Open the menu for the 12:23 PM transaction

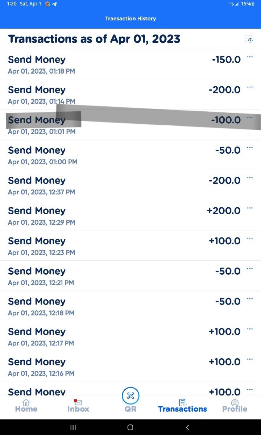[250, 238]
